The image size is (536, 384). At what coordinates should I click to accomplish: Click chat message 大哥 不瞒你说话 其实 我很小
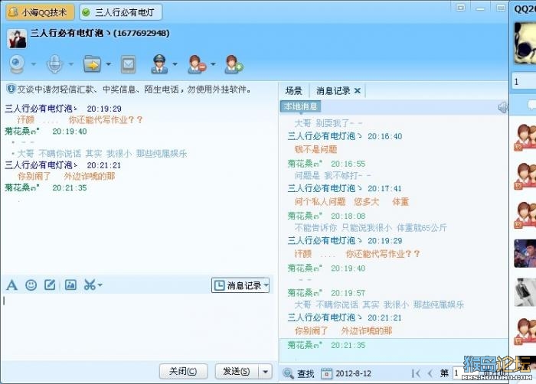102,154
